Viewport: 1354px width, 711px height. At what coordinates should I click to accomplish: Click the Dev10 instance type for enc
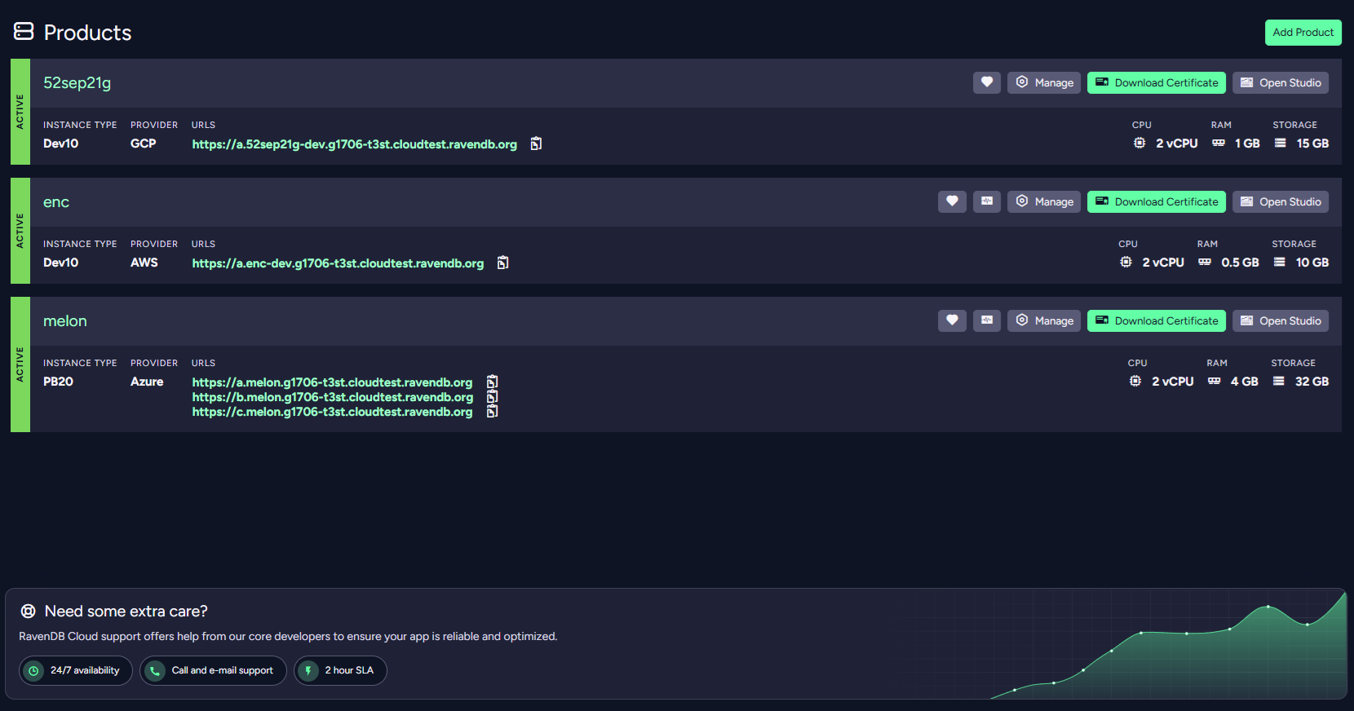point(61,263)
